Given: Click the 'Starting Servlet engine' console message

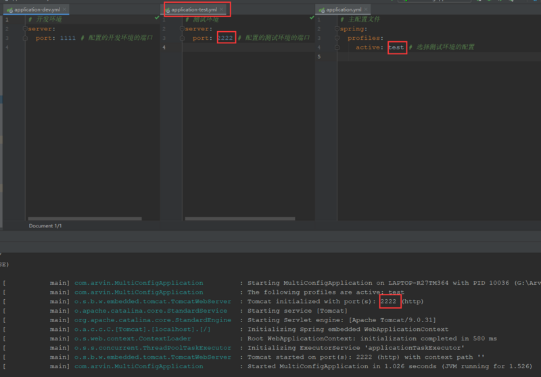Looking at the screenshot, I should point(342,320).
